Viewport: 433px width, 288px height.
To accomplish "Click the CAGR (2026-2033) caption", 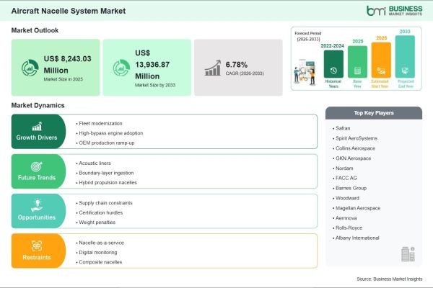I will pyautogui.click(x=245, y=73).
